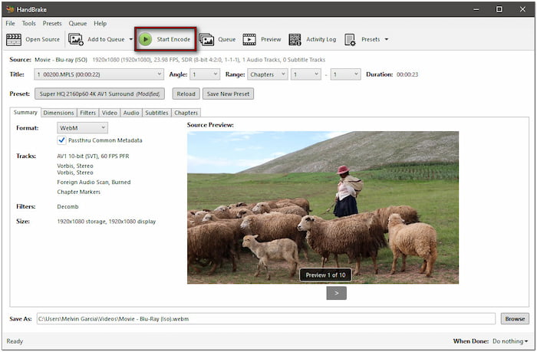
Task: Click the Foreign Audio Scan, Burned text
Action: 94,183
